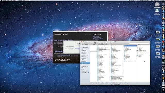Image resolution: width=165 pixels, height=93 pixels.
Task: Open Minecraft on Facebook link in launcher
Action: (x=98, y=38)
